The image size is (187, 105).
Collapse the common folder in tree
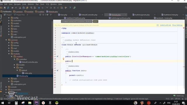point(6,40)
